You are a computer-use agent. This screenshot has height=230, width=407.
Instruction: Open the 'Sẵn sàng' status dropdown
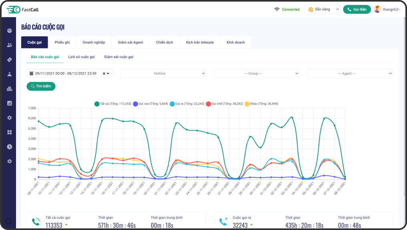[322, 9]
